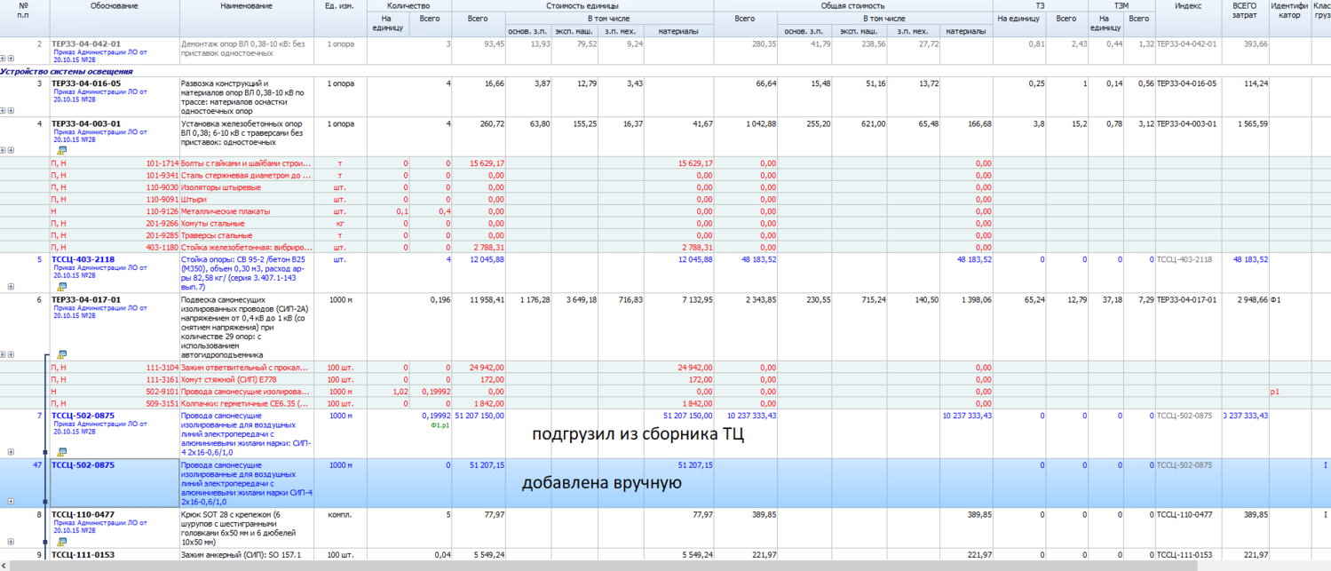Expand the plus box of row 7
The height and width of the screenshot is (571, 1331).
point(11,452)
